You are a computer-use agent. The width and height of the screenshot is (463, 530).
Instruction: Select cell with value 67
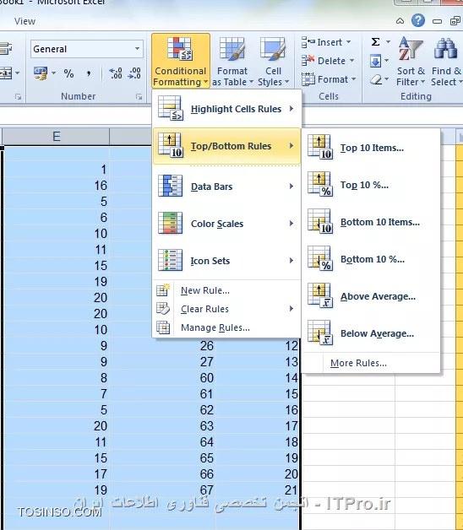[x=162, y=489]
